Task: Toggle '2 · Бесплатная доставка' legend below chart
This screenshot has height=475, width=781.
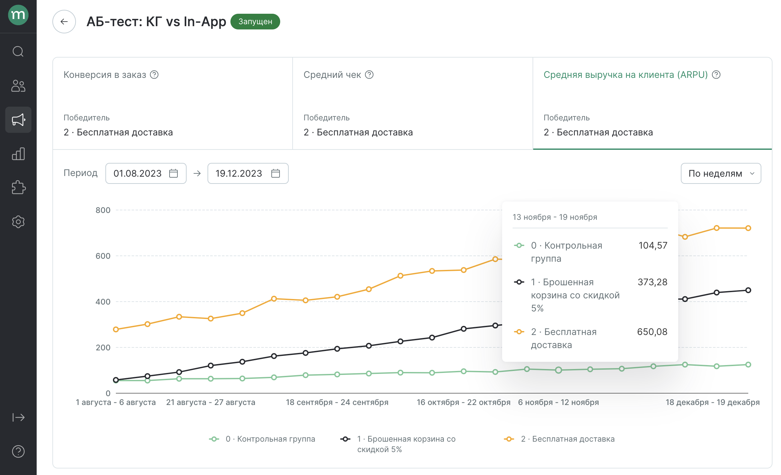Action: coord(559,439)
